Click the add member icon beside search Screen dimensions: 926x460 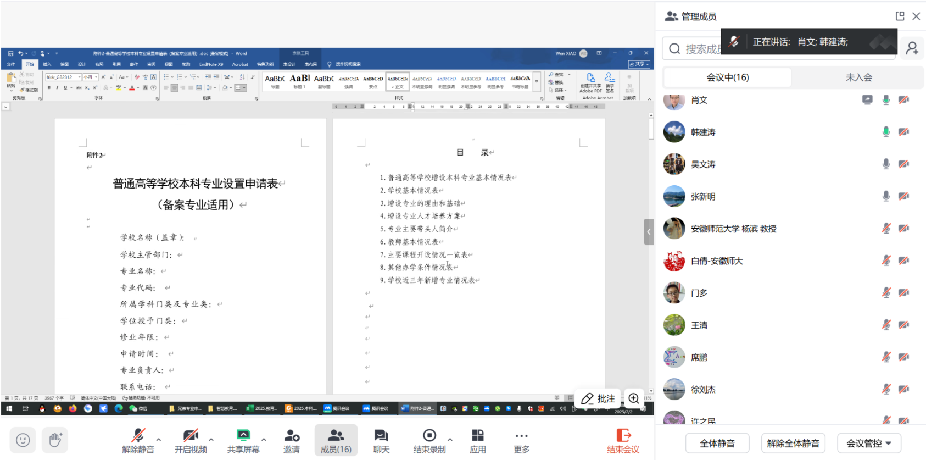click(x=912, y=49)
